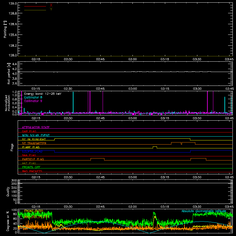The image size is (236, 236).
Task: Click the 02:45 time label under modulation plot
Action: tap(100, 118)
